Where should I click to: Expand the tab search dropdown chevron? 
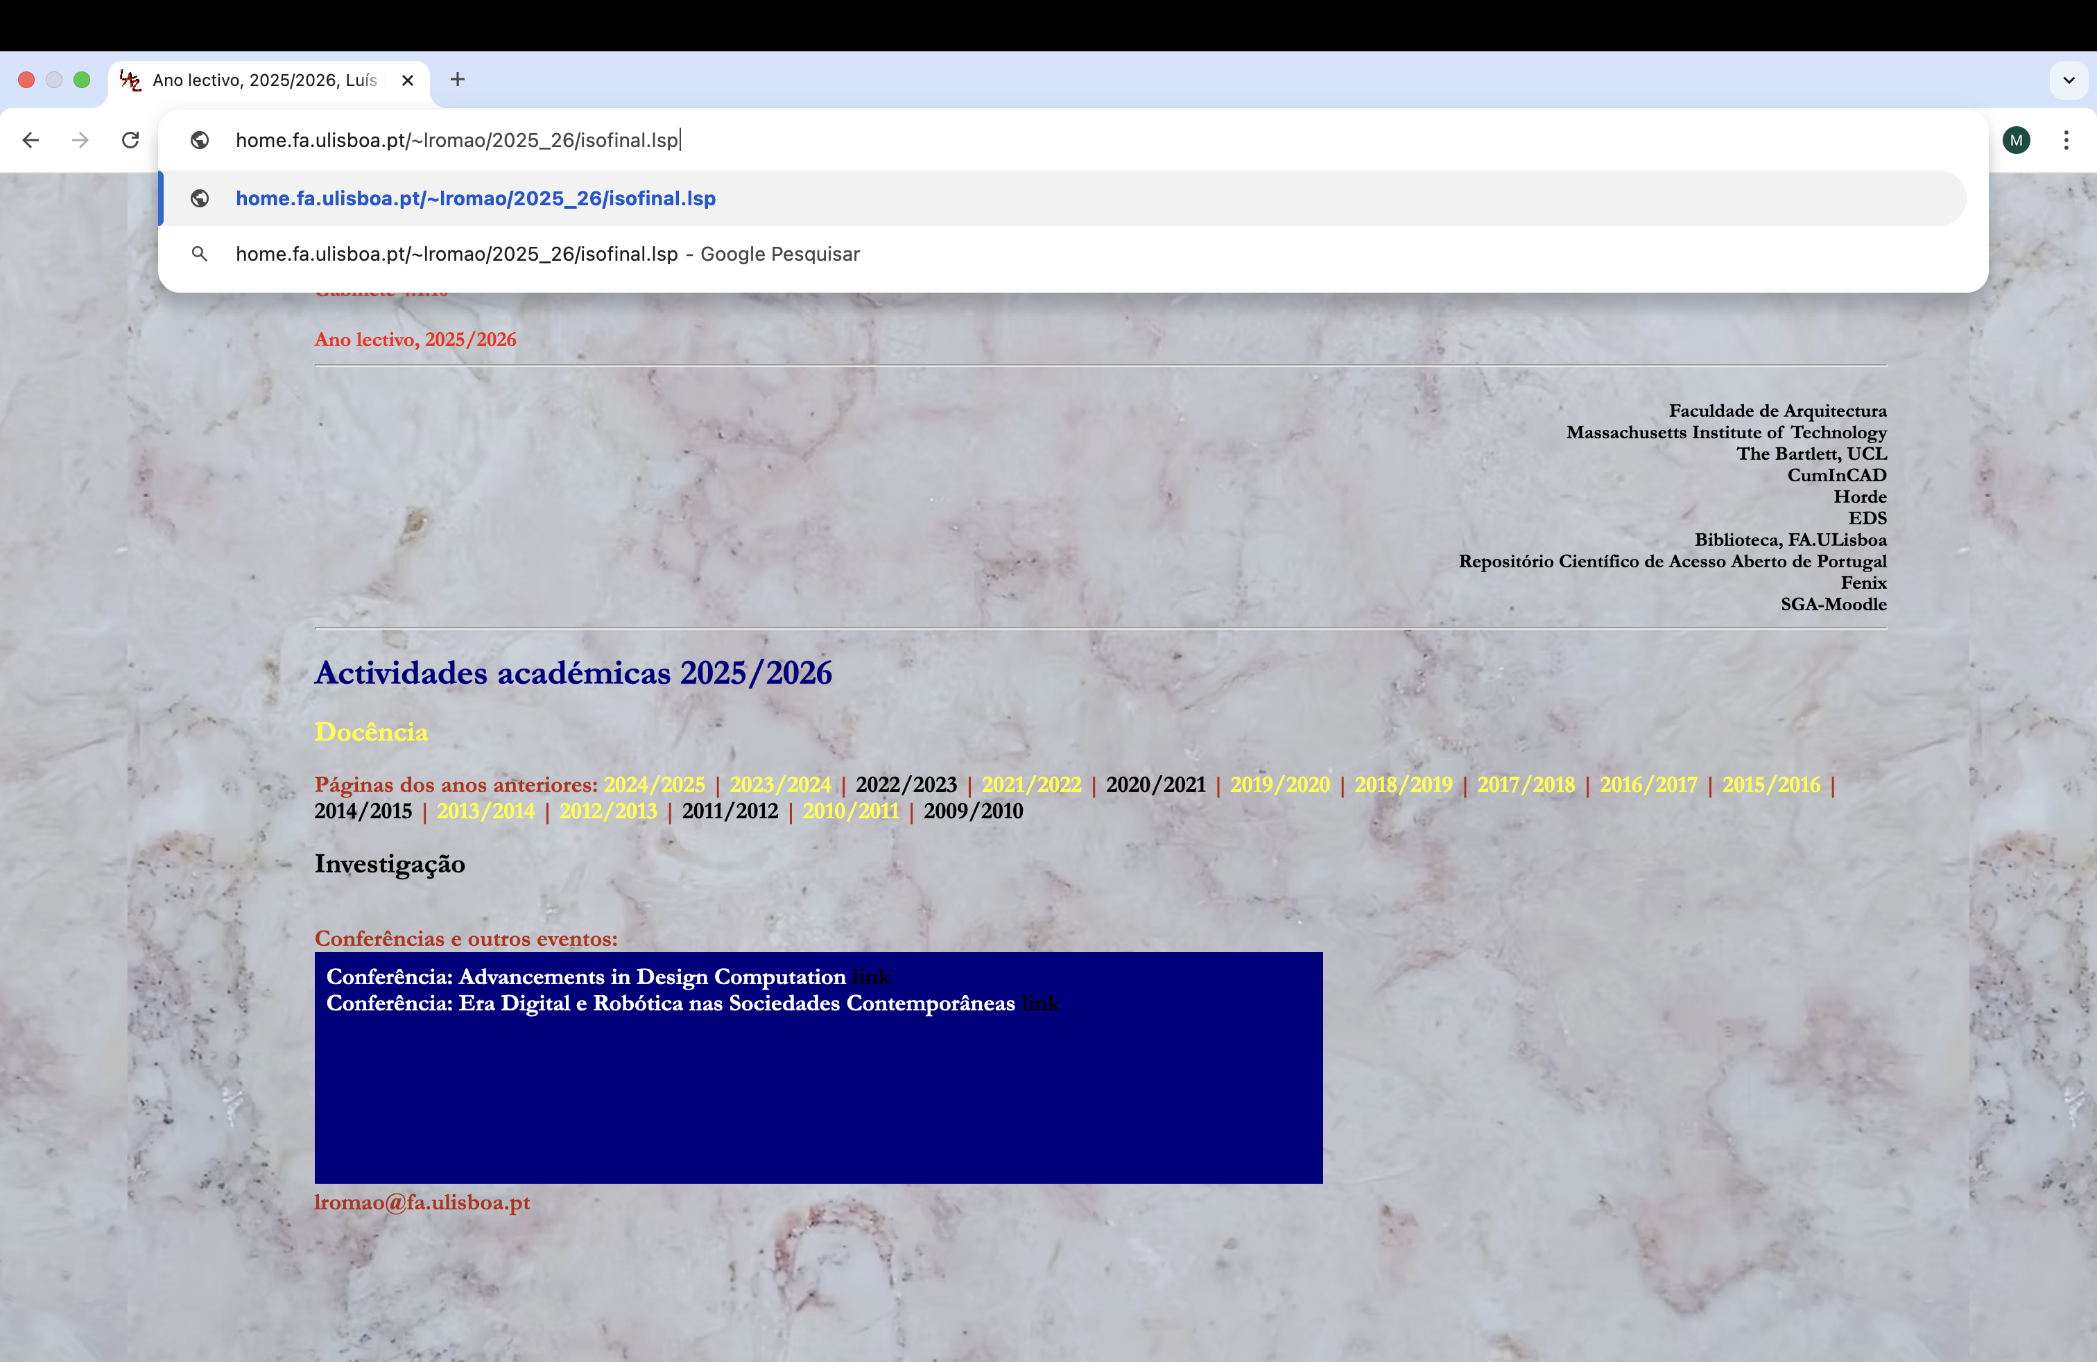[2068, 80]
